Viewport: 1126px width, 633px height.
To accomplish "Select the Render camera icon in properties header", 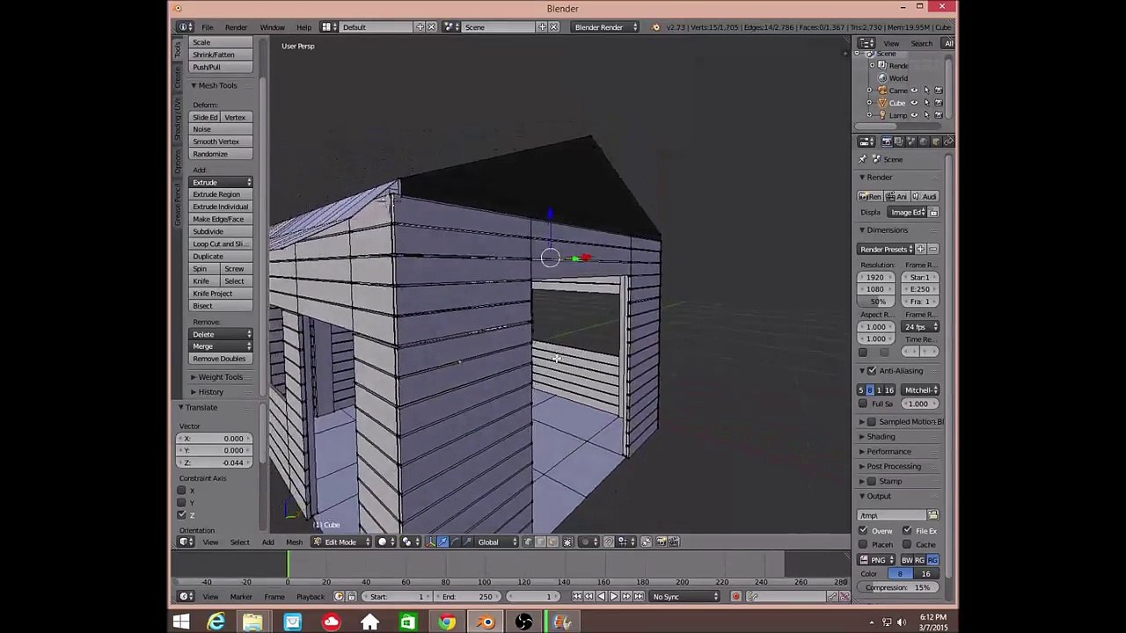I will pos(887,142).
